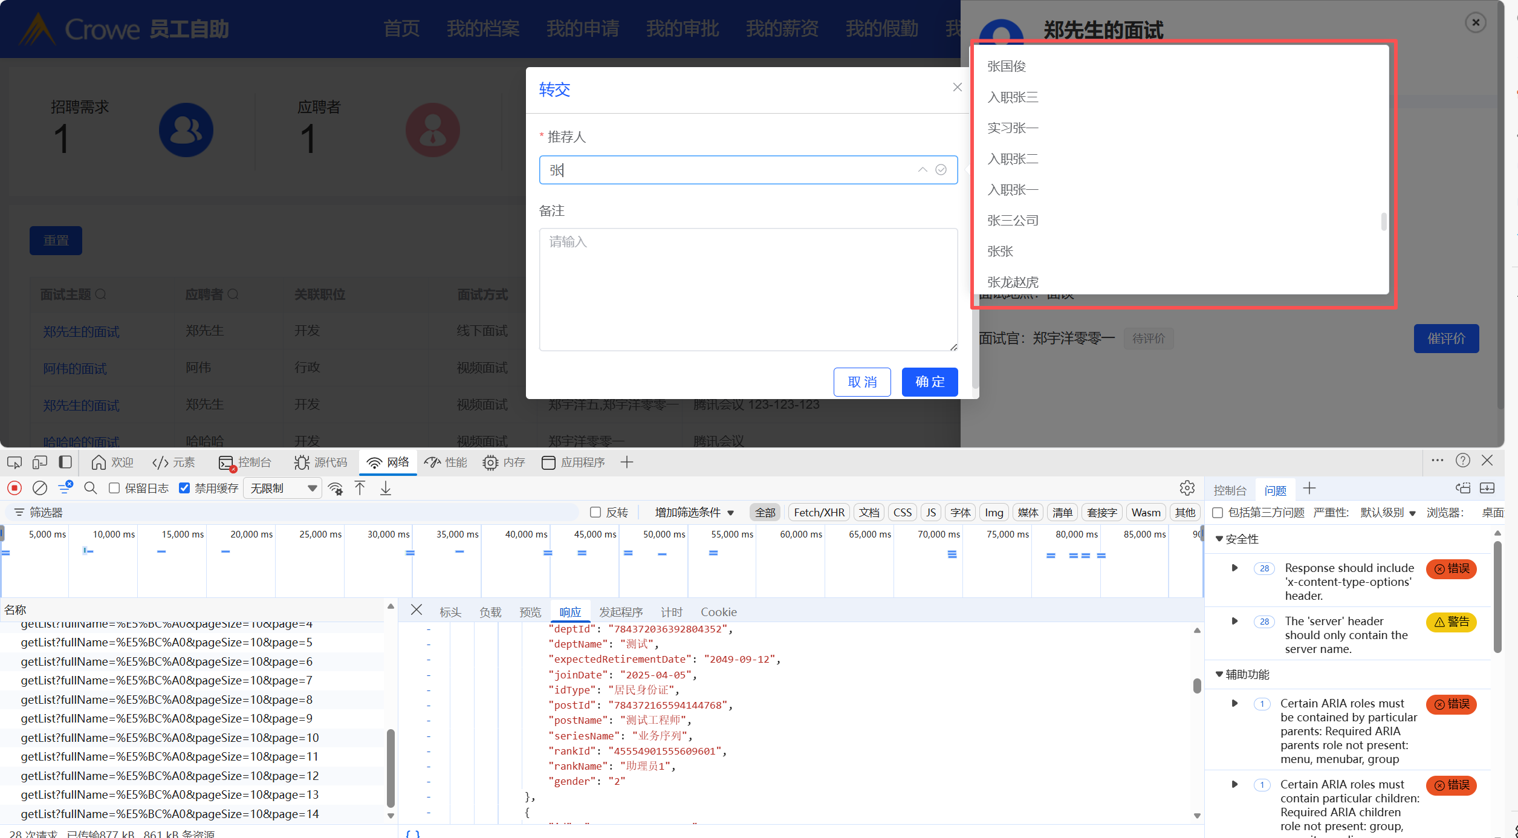Open the network search magnifier icon
The width and height of the screenshot is (1518, 838).
[91, 488]
